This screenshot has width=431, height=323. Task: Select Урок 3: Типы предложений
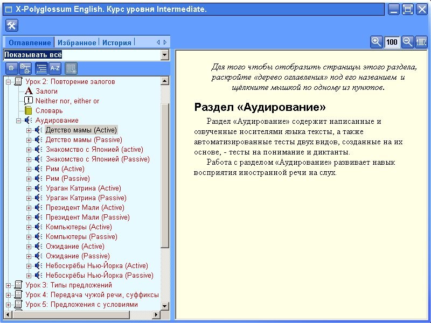[x=69, y=285]
